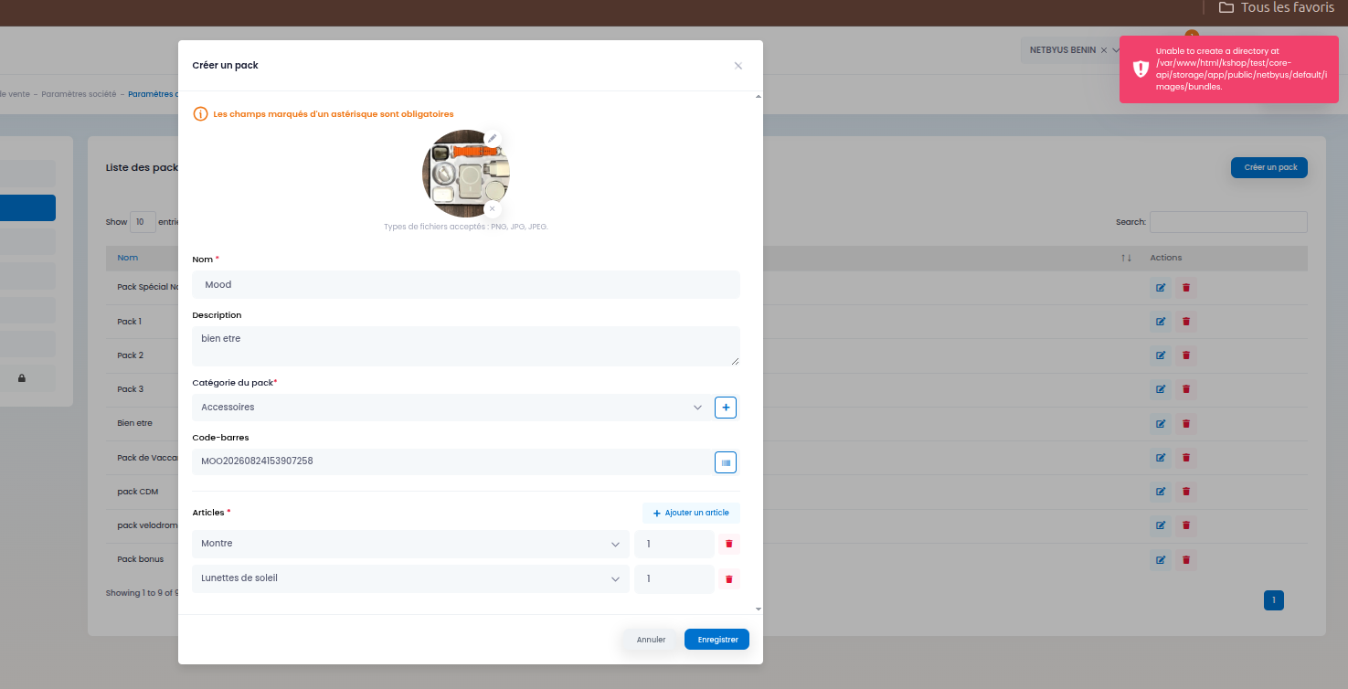
Task: Edit the pack CDM row
Action: pyautogui.click(x=1161, y=492)
